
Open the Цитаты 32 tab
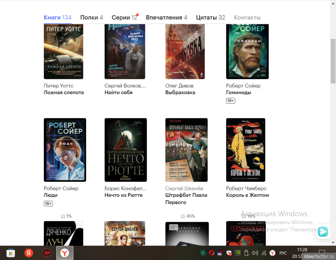point(210,18)
